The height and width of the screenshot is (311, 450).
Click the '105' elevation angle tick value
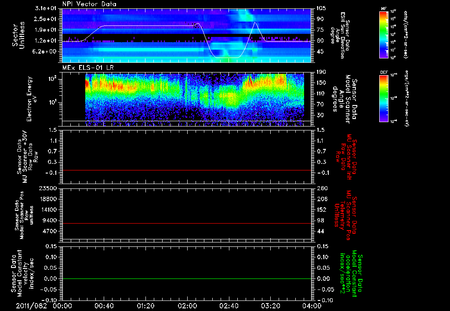(321, 8)
